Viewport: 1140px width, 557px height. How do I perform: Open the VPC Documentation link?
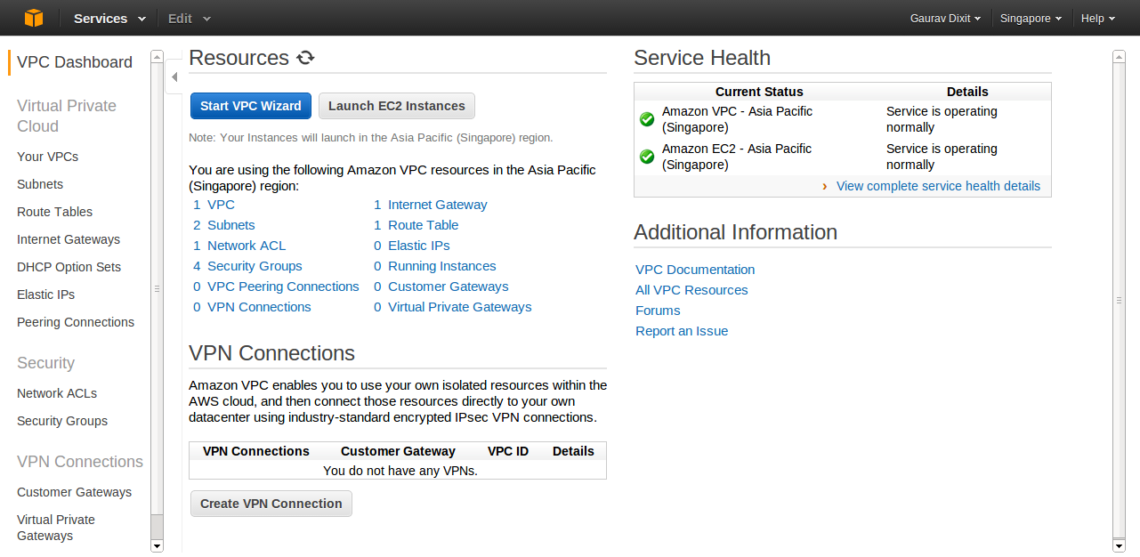695,270
